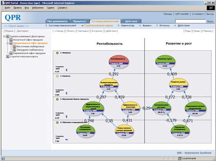Screen dimensions: 216x161
Task: Click the icon next to Европейский офис продаж
Action: click(11, 53)
